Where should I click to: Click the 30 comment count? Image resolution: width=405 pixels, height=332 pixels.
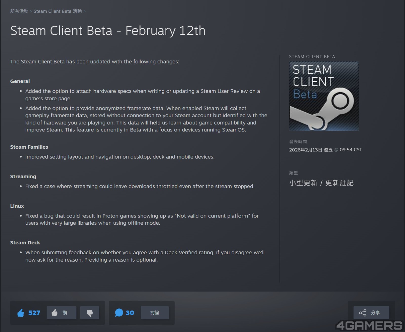[130, 313]
